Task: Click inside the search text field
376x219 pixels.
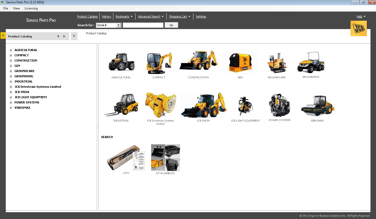Action: [x=143, y=25]
